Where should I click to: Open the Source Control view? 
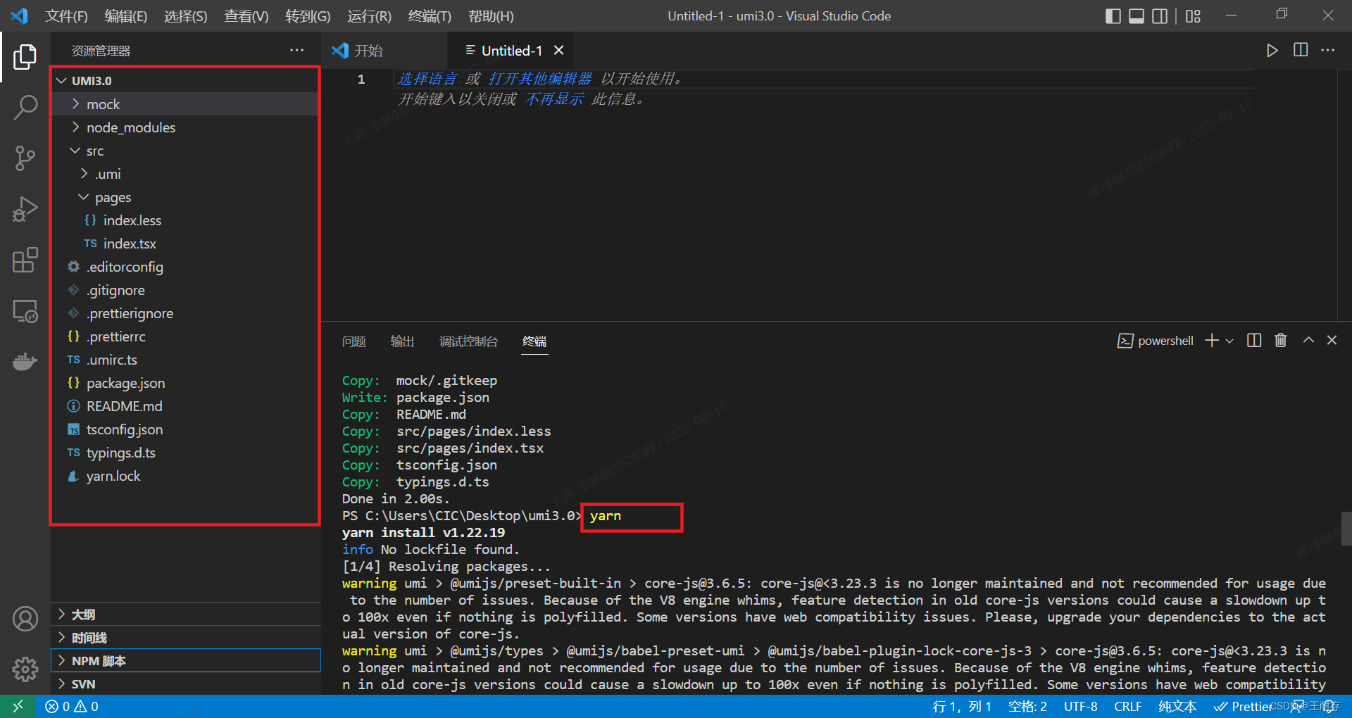(x=25, y=158)
